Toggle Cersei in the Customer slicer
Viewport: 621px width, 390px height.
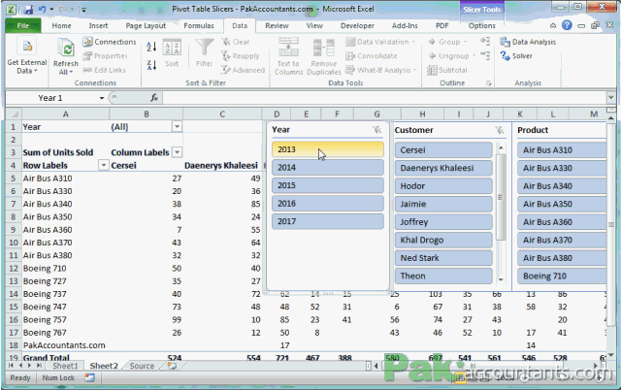coord(443,150)
